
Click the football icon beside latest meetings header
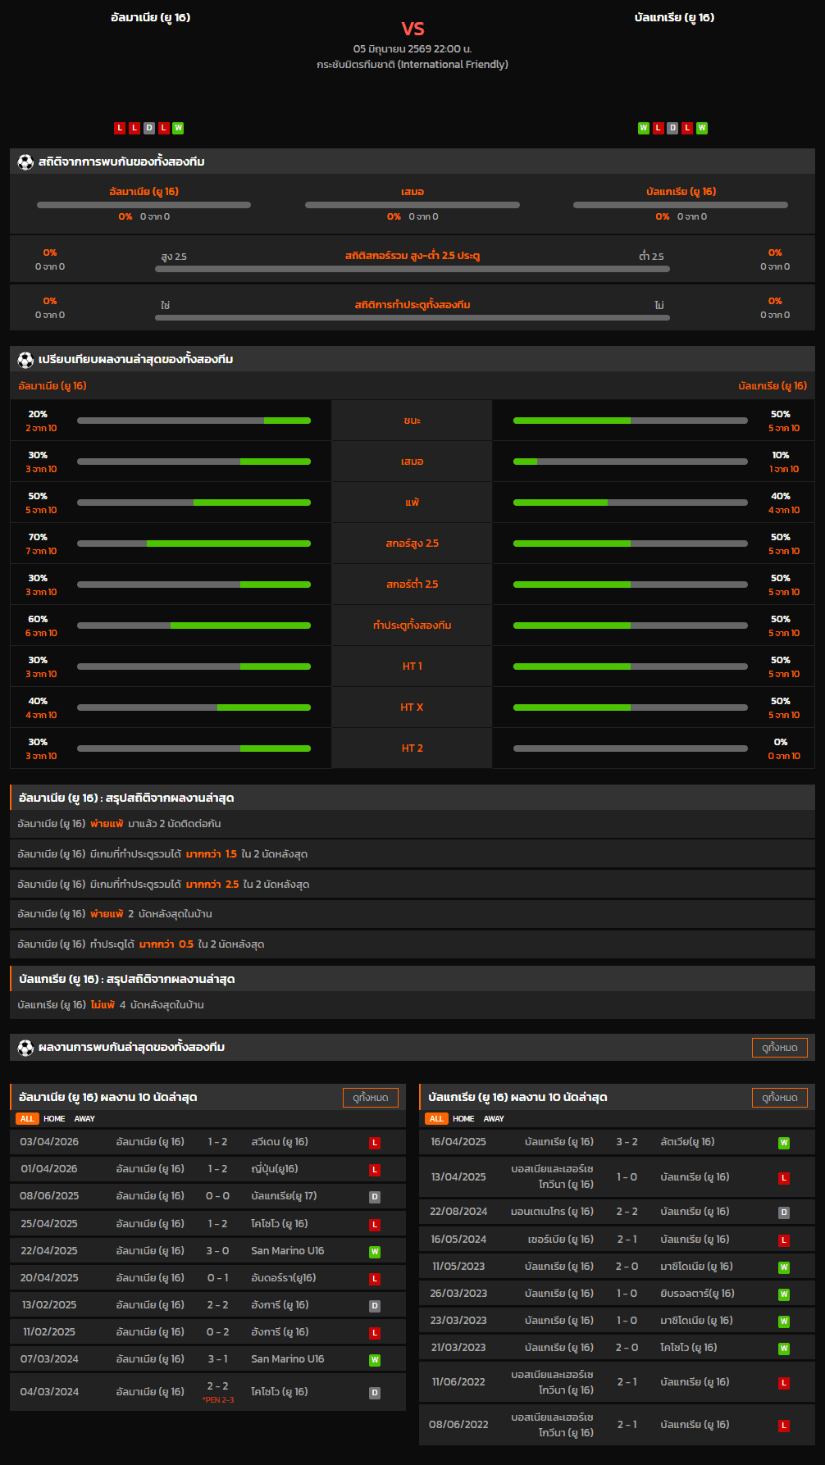coord(25,1048)
